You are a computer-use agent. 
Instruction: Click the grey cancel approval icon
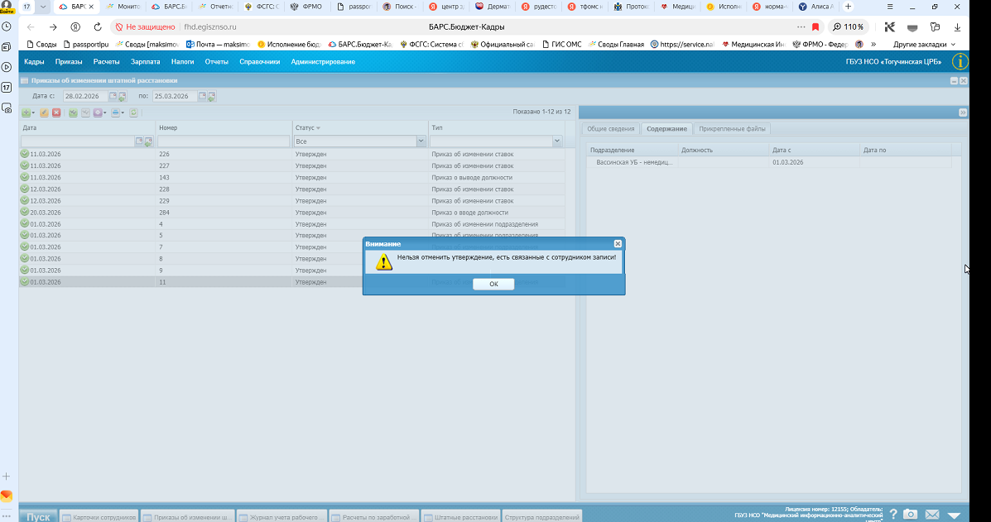(85, 113)
